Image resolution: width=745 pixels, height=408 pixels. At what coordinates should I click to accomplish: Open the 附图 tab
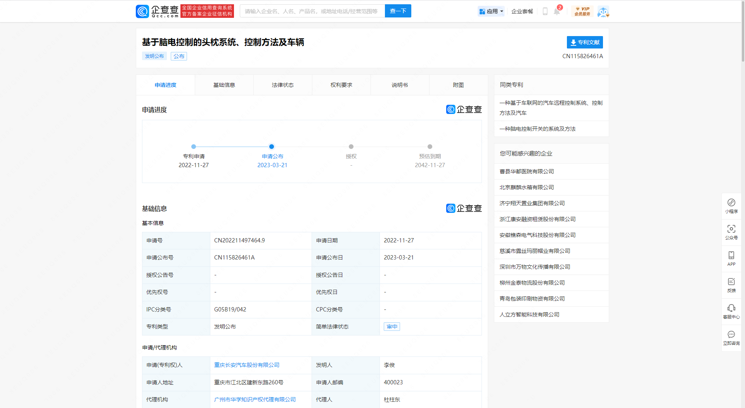pos(458,85)
